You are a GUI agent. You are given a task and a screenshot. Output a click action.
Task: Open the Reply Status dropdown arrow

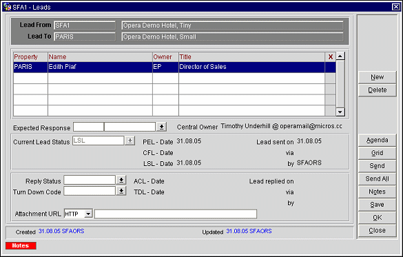pyautogui.click(x=121, y=180)
